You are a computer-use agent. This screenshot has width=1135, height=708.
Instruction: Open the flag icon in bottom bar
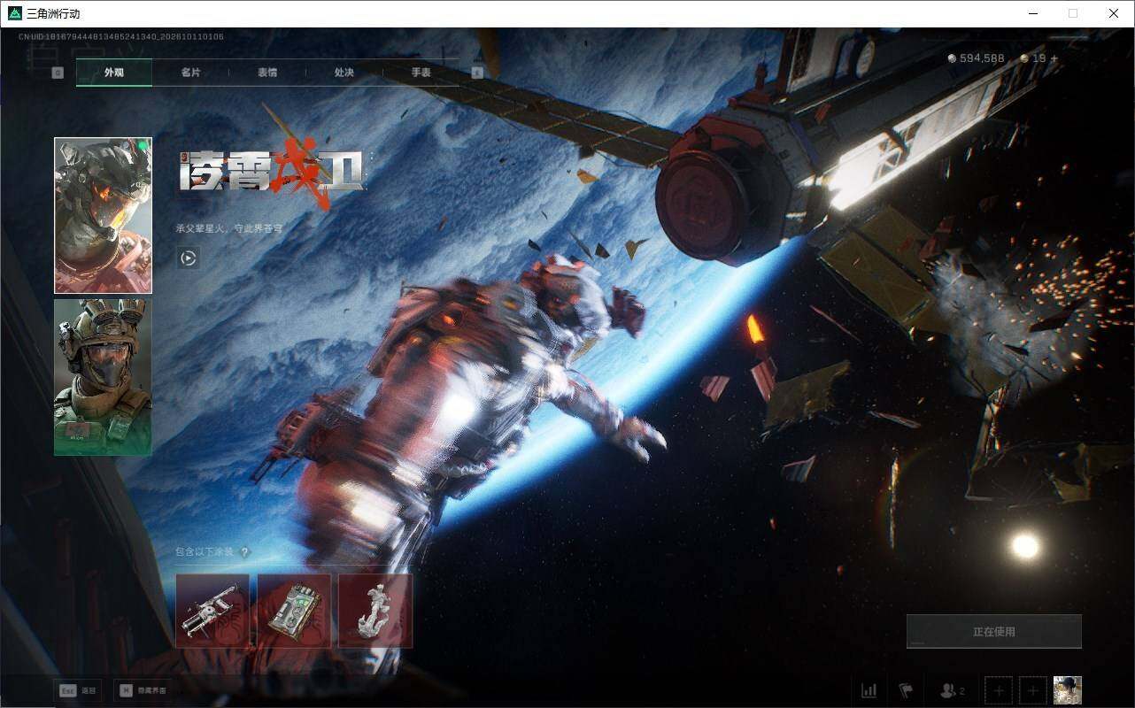[x=906, y=690]
